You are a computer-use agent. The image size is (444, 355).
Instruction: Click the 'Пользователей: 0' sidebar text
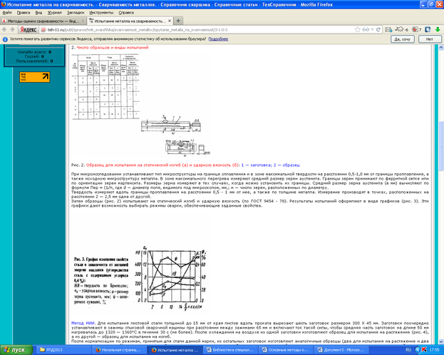click(34, 61)
